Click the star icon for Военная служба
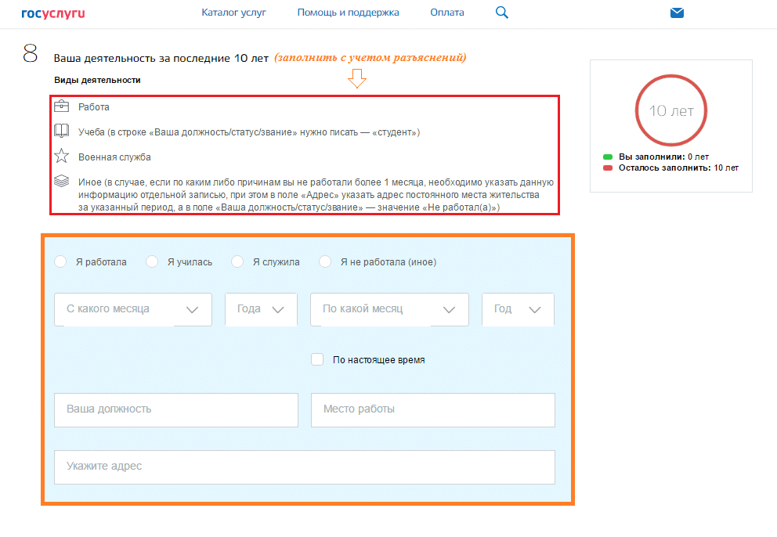The image size is (777, 537). coord(61,157)
